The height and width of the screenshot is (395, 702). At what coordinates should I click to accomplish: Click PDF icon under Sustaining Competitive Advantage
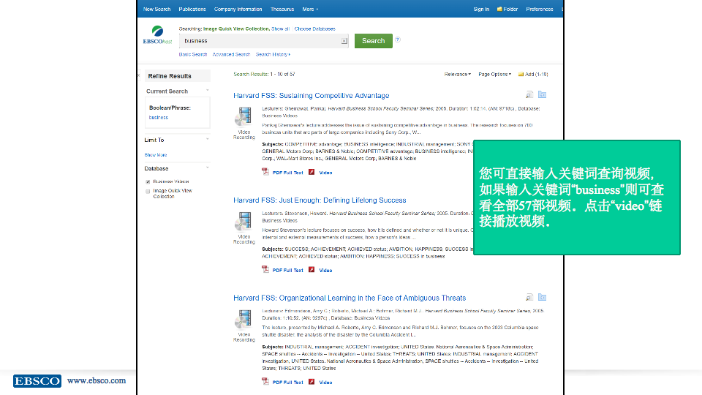coord(265,171)
